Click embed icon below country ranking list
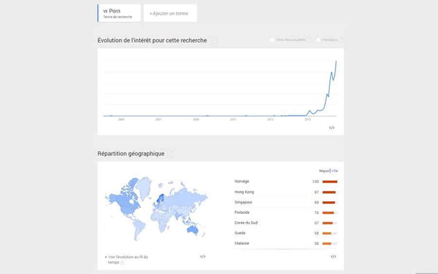438x274 pixels. pos(333,256)
